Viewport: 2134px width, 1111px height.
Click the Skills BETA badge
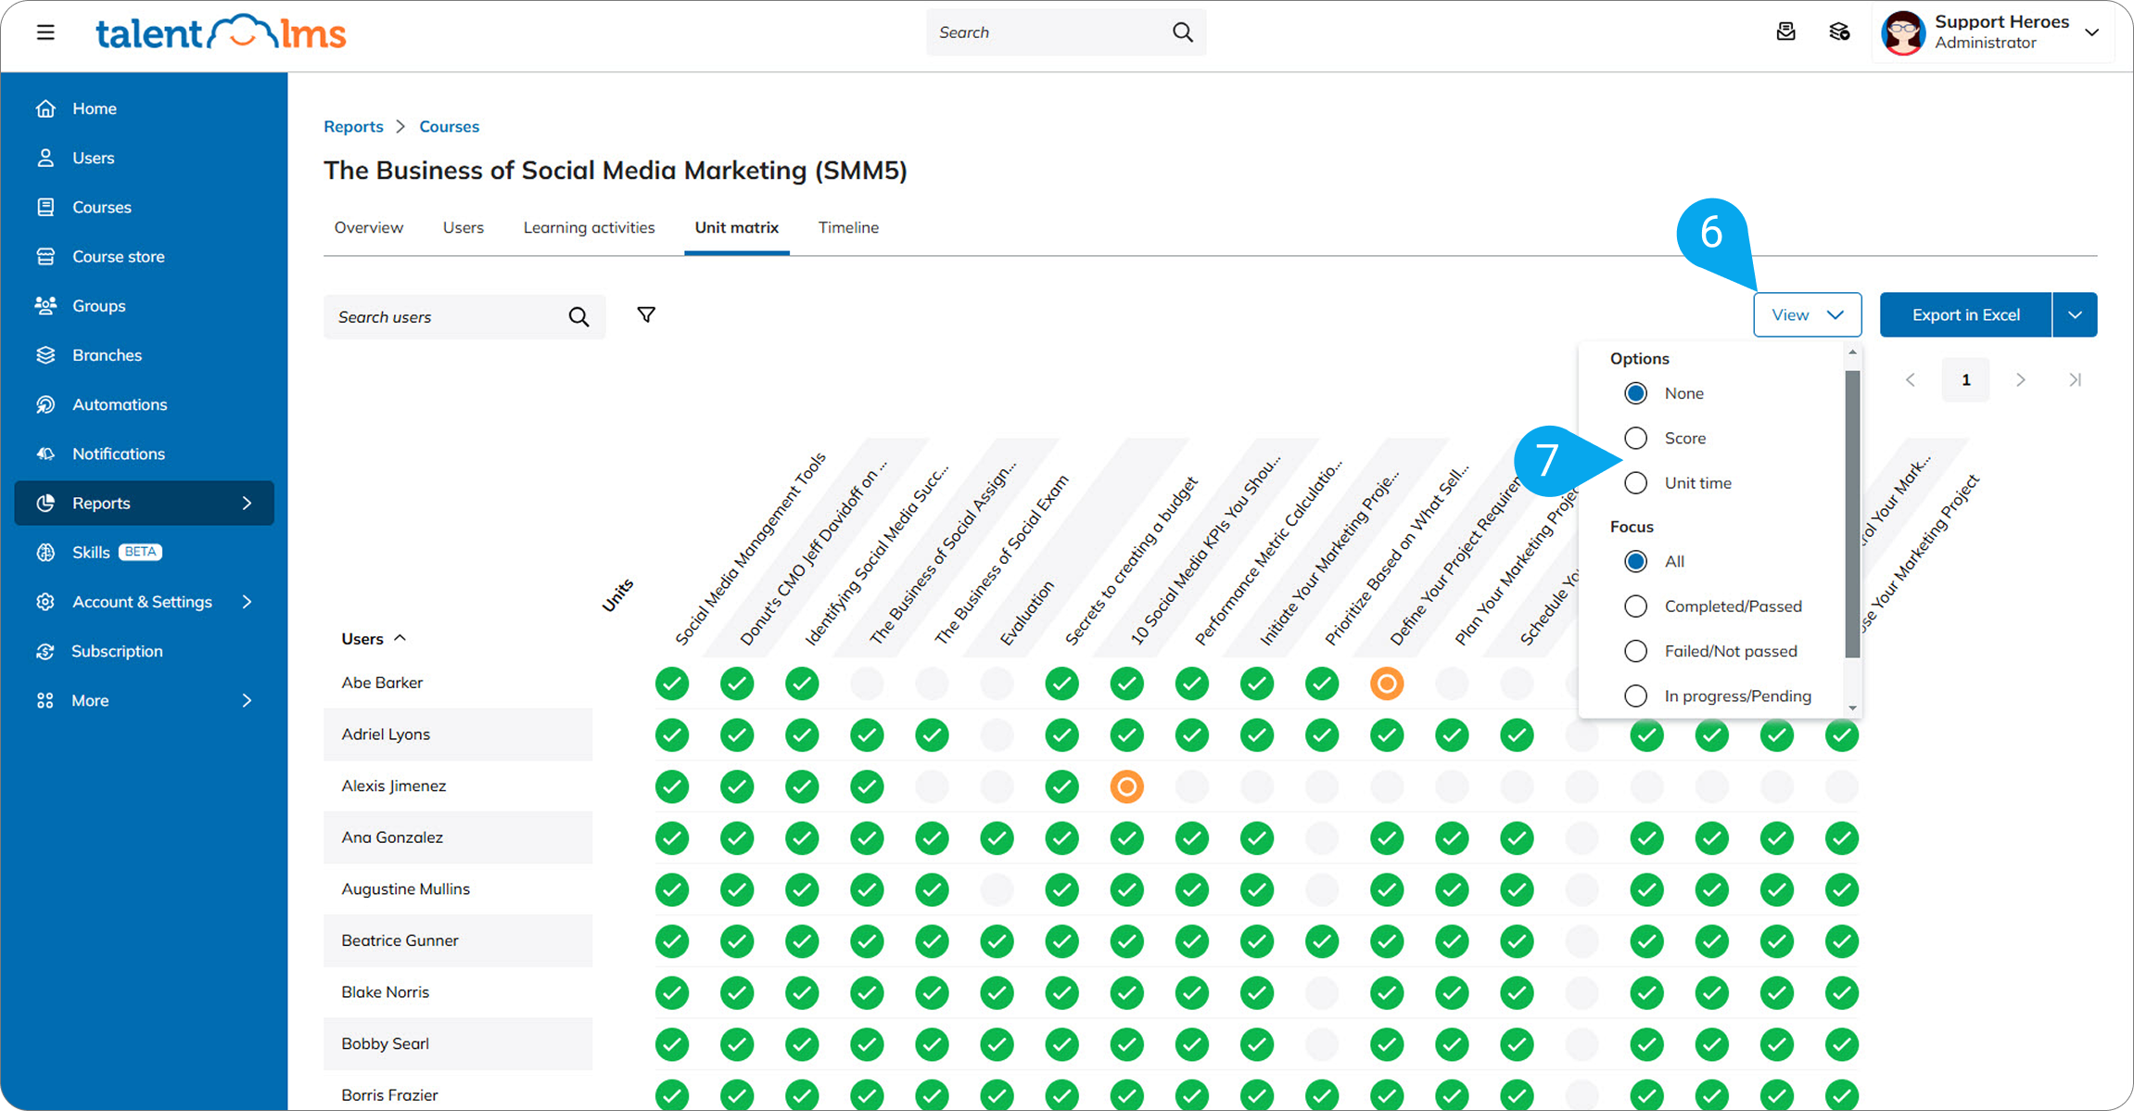141,552
